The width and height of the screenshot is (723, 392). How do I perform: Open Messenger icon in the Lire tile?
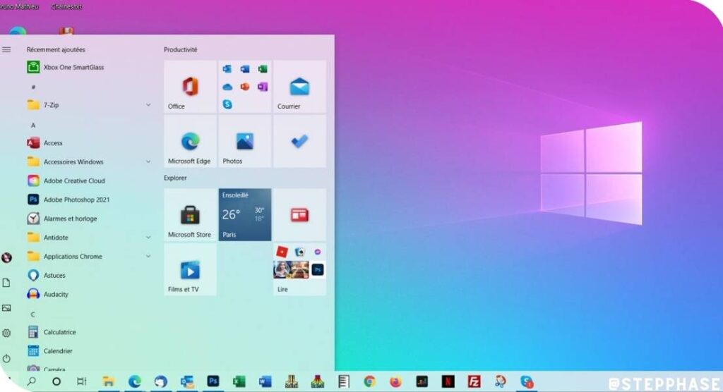(x=318, y=252)
